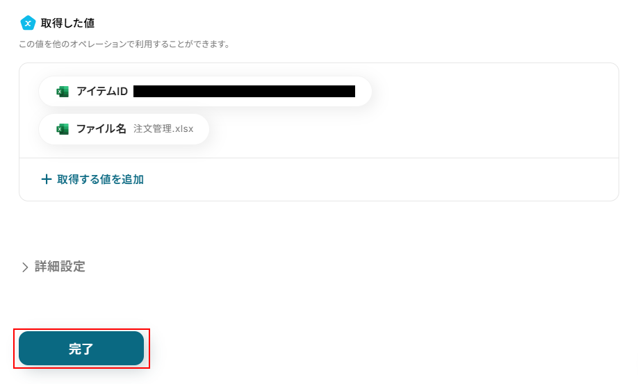Viewport: 638px width, 384px height.
Task: Click the 取得した値 heading
Action: [67, 23]
